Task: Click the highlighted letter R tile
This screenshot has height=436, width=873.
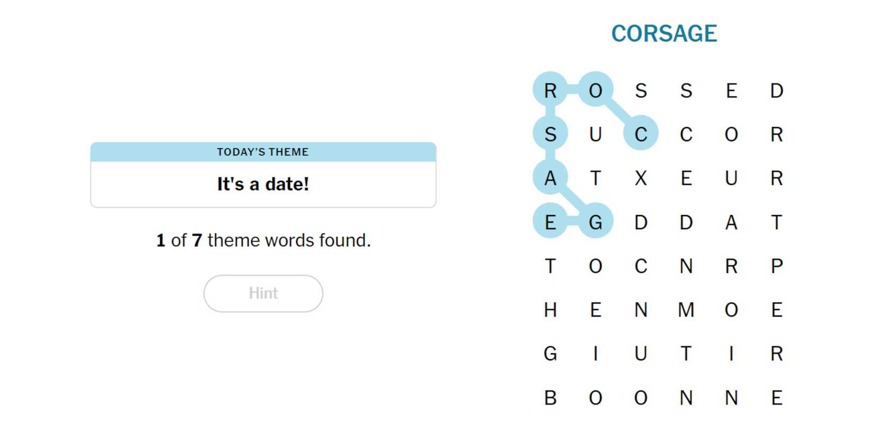Action: point(550,90)
